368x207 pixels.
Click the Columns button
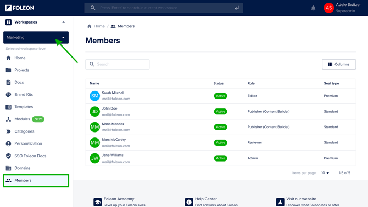point(339,64)
